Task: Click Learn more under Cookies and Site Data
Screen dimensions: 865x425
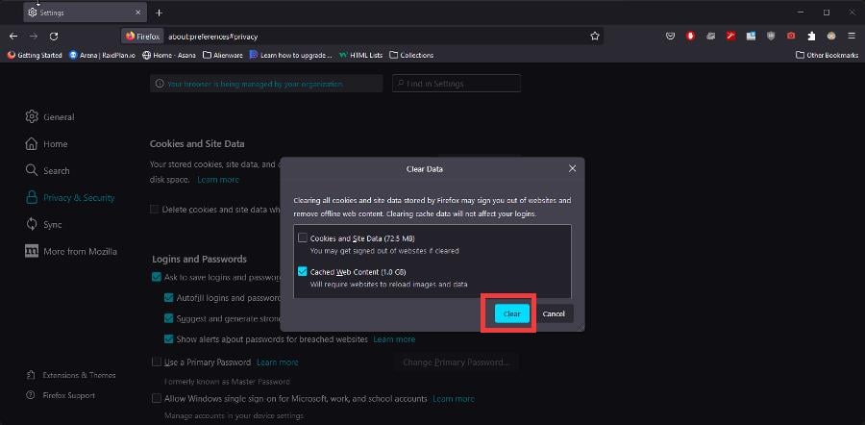Action: pyautogui.click(x=218, y=180)
